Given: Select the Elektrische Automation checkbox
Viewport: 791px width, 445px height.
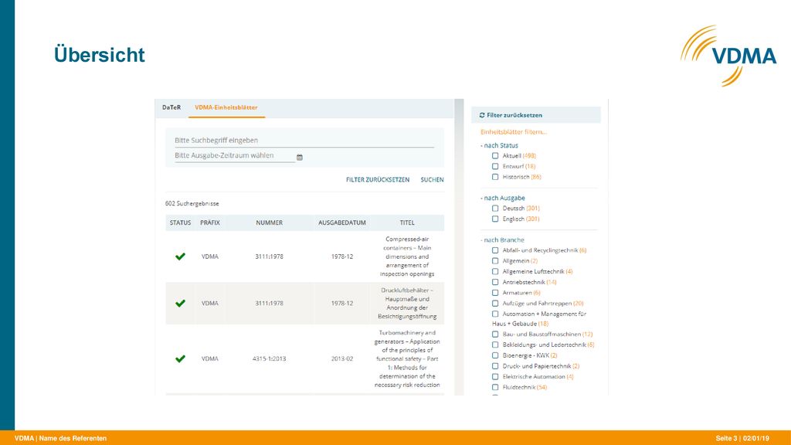Looking at the screenshot, I should pos(495,376).
